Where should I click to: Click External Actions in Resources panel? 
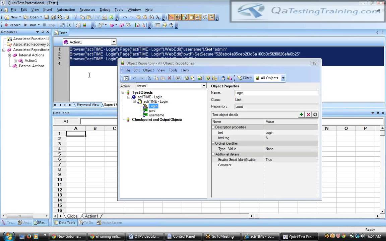point(31,66)
